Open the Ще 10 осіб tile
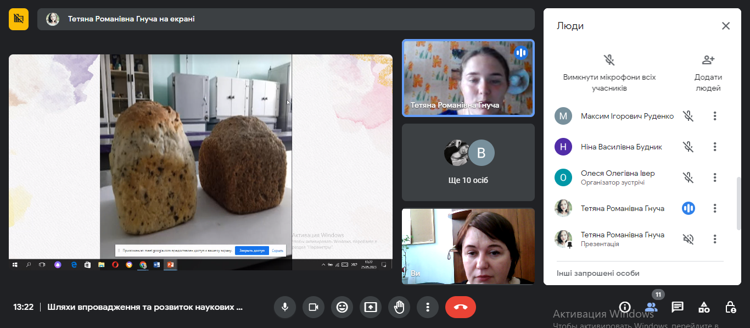This screenshot has width=750, height=328. pos(468,162)
